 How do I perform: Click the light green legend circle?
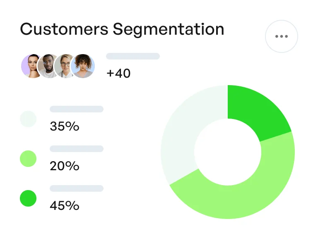tap(28, 159)
